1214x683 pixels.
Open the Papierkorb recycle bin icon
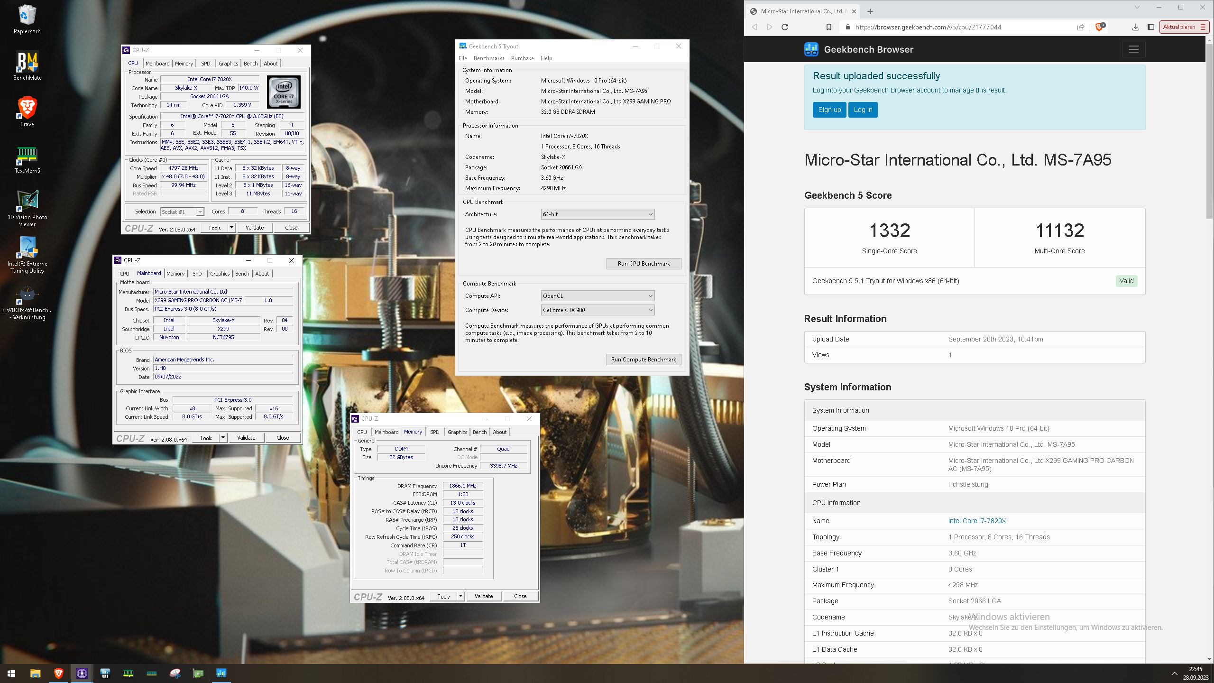pyautogui.click(x=27, y=19)
